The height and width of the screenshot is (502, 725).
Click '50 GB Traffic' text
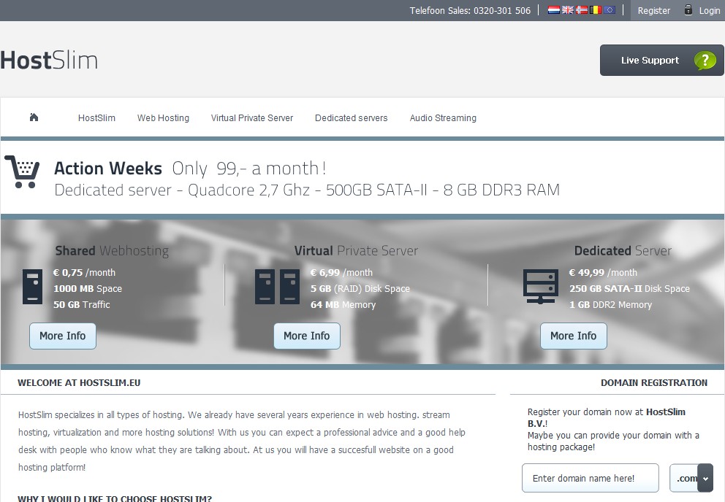pyautogui.click(x=81, y=305)
